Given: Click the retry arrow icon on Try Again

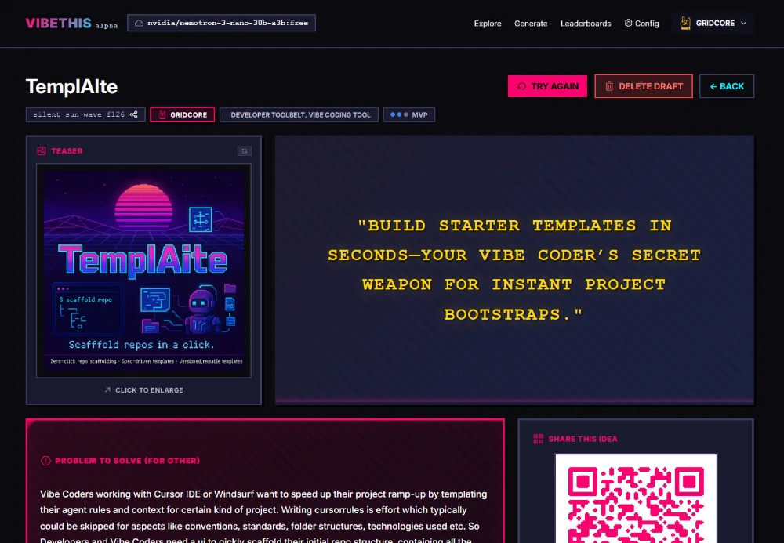Looking at the screenshot, I should [x=521, y=86].
